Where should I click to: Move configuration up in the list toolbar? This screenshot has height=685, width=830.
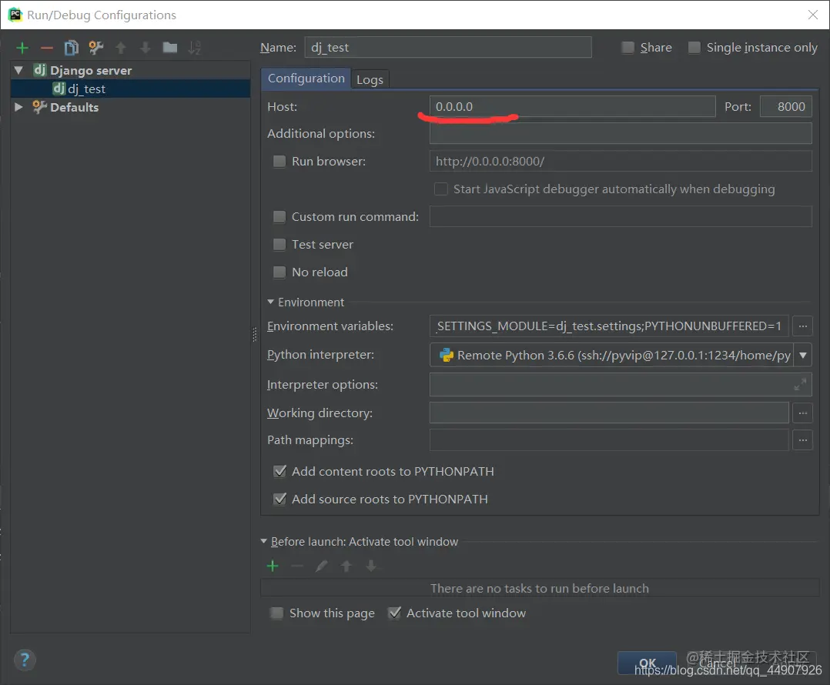click(121, 48)
